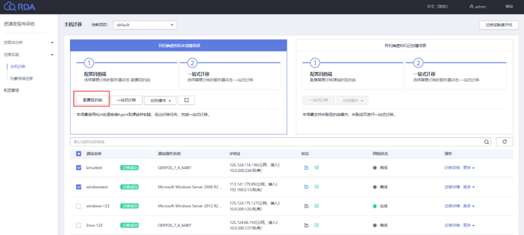Click the 配置目的端 button
Image resolution: width=524 pixels, height=235 pixels.
click(92, 100)
